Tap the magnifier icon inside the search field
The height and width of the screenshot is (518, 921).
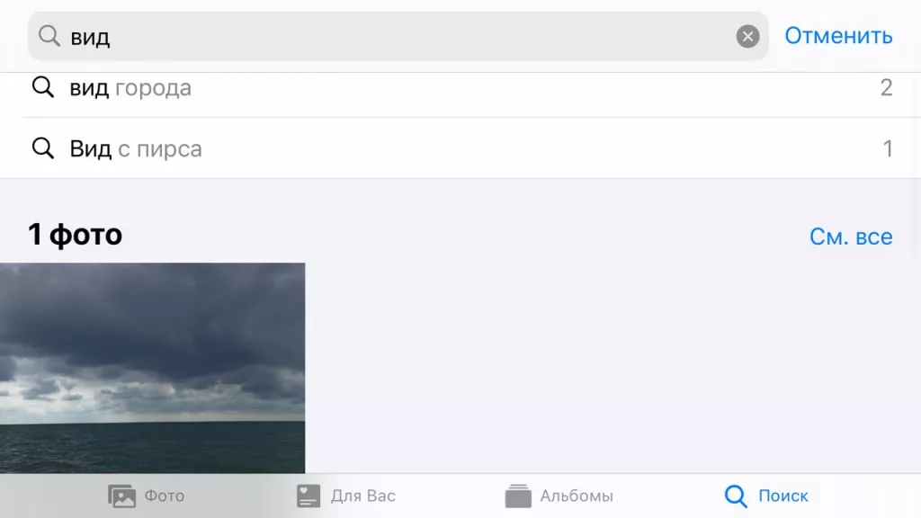pos(49,36)
